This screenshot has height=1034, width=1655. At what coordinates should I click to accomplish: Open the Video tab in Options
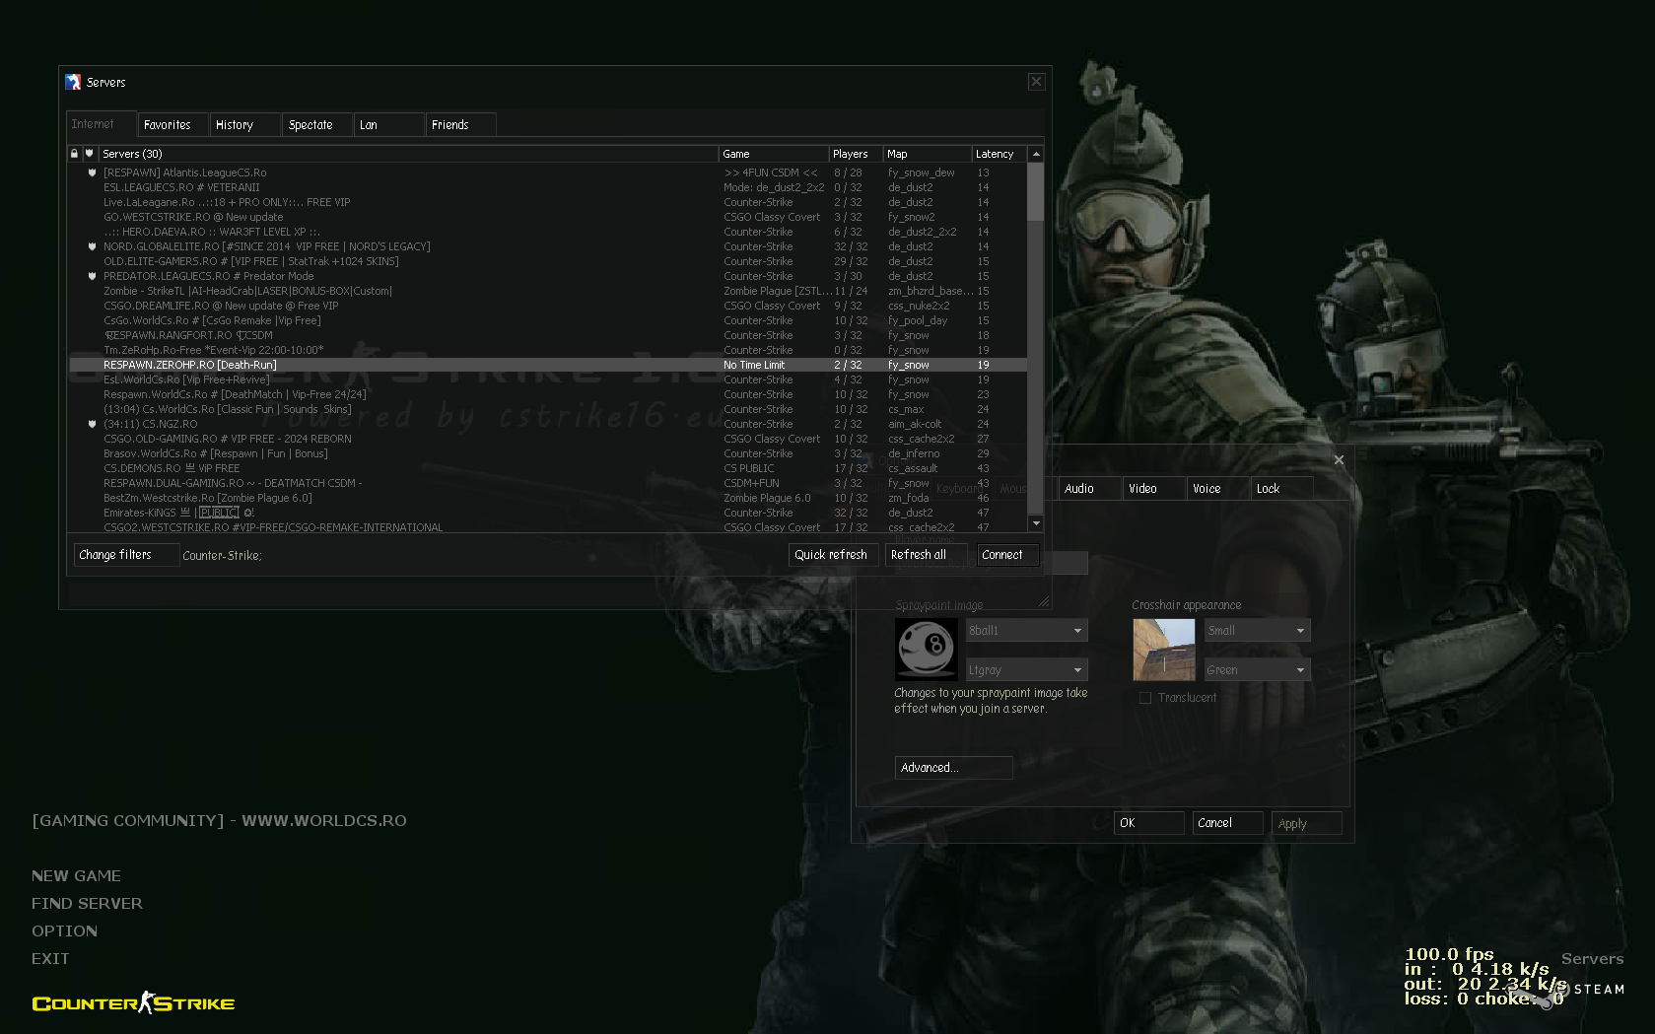pos(1154,489)
